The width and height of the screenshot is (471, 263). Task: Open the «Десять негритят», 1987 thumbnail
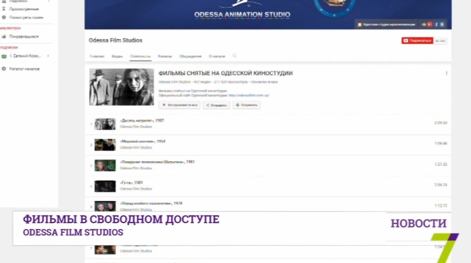pyautogui.click(x=105, y=124)
